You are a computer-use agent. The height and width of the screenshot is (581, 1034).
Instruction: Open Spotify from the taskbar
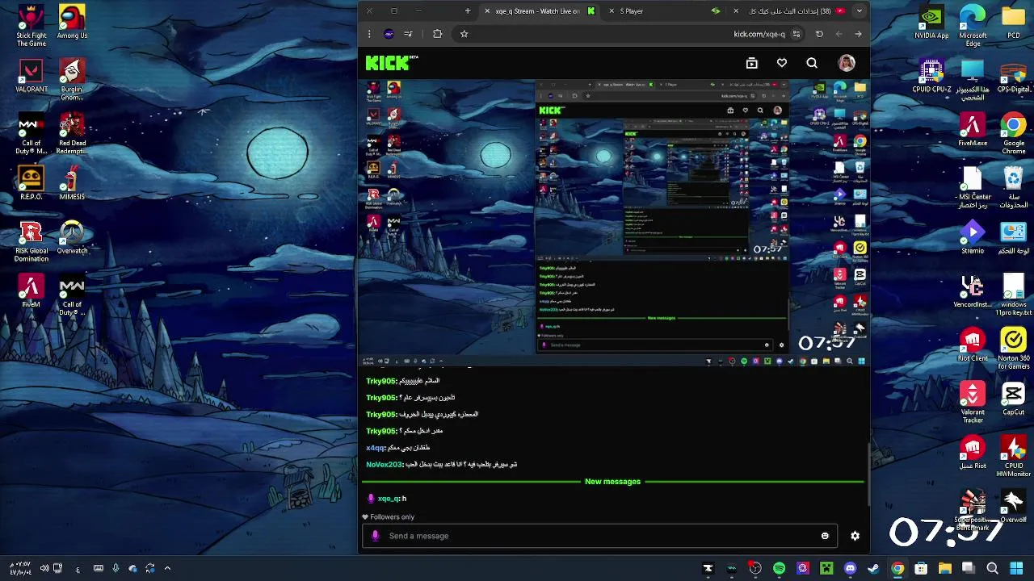click(779, 569)
